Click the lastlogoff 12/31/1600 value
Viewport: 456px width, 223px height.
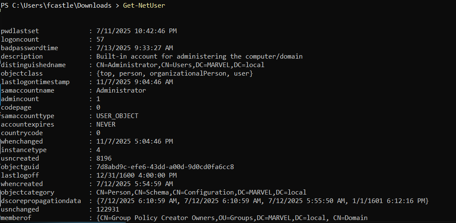pos(136,175)
